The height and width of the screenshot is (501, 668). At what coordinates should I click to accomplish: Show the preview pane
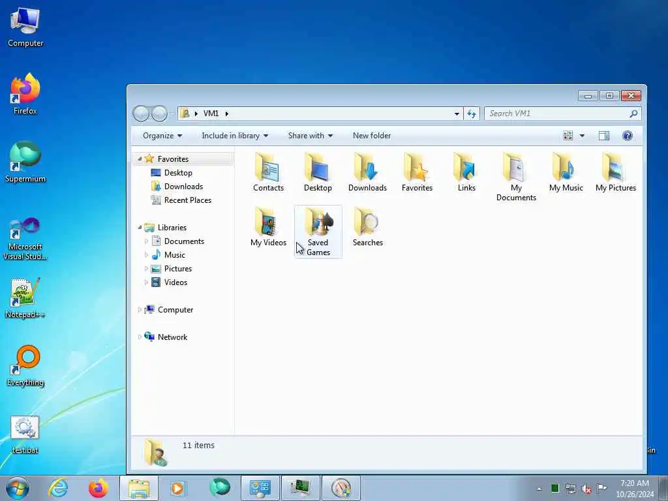coord(603,136)
